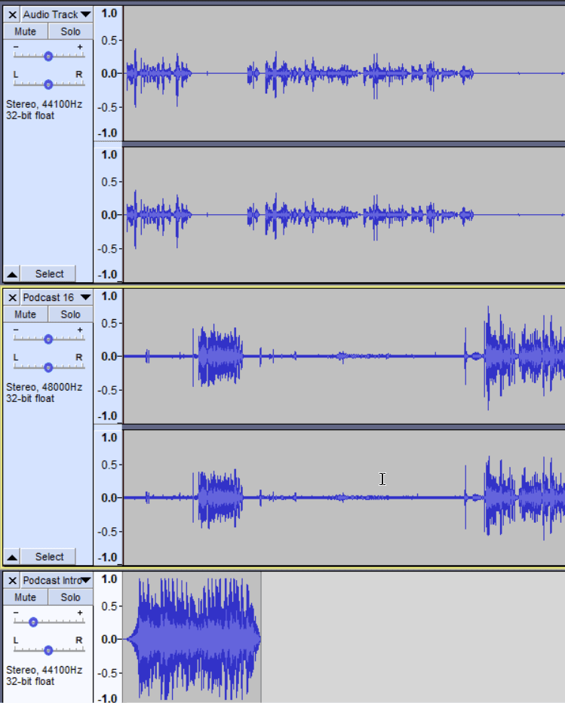Screen dimensions: 565x703
Task: Click the Podcast Intro waveform clip
Action: point(192,638)
